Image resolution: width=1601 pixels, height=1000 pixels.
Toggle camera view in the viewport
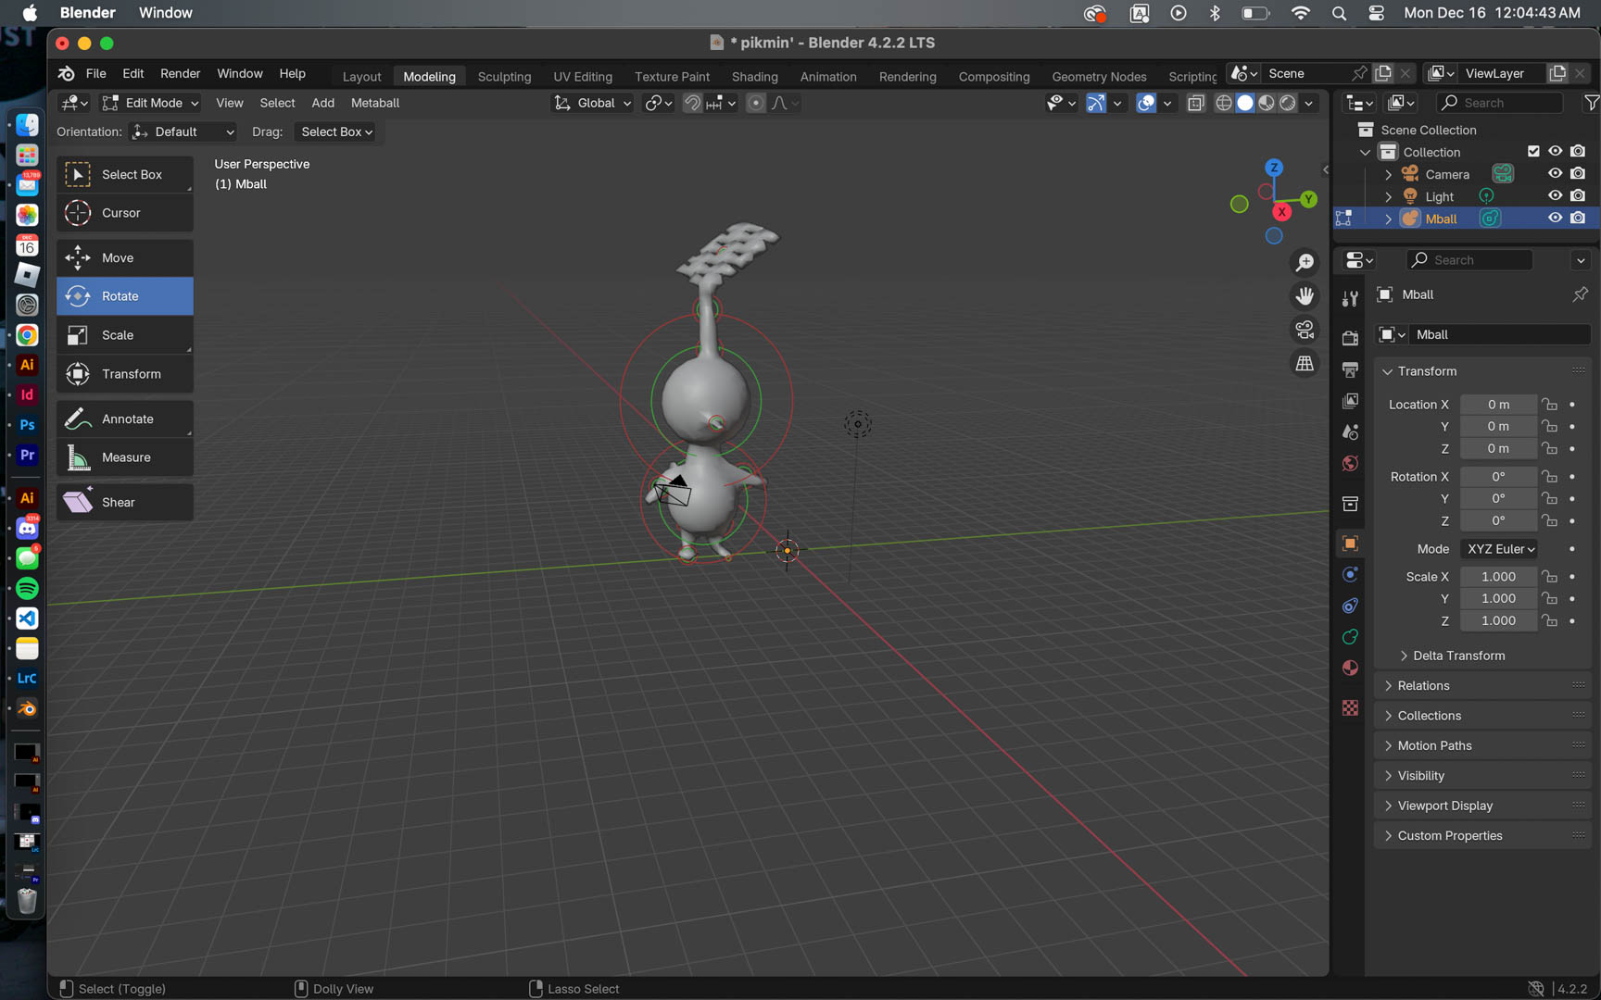click(1305, 330)
